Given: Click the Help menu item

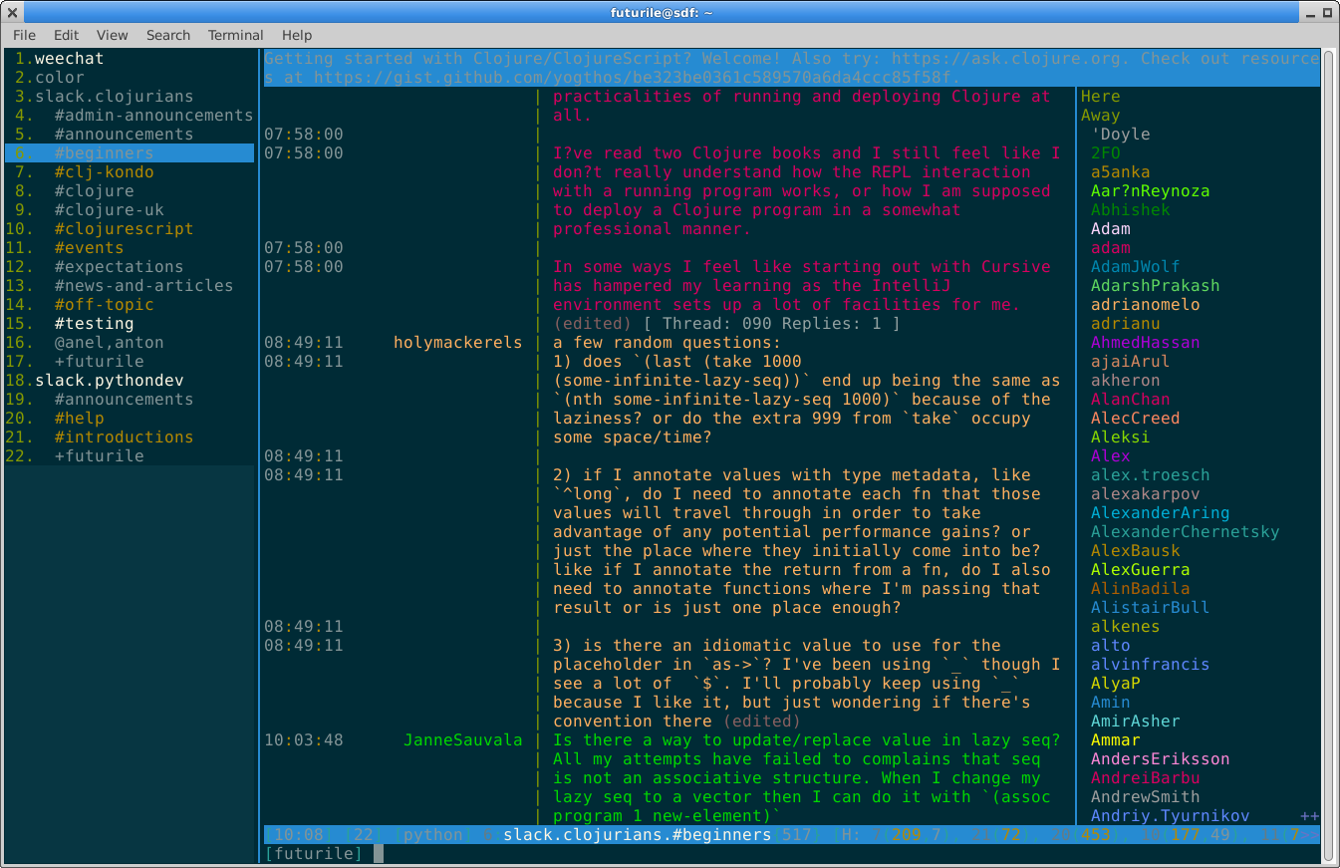Looking at the screenshot, I should (x=297, y=35).
